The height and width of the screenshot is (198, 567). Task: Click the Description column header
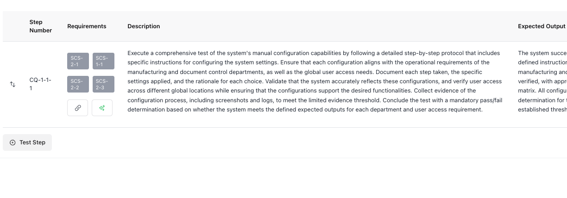pyautogui.click(x=144, y=26)
